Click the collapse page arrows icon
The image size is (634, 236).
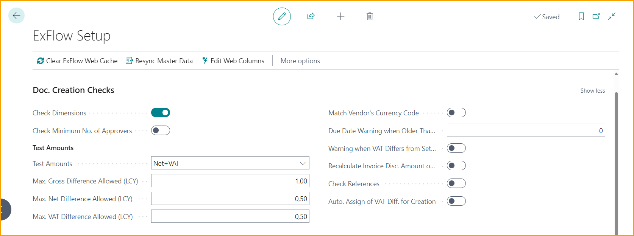coord(612,16)
